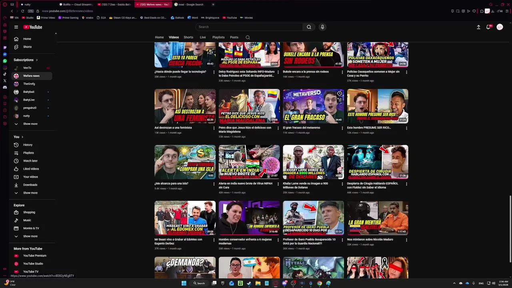This screenshot has width=512, height=288.
Task: Open Liked videos in the sidebar
Action: (31, 169)
